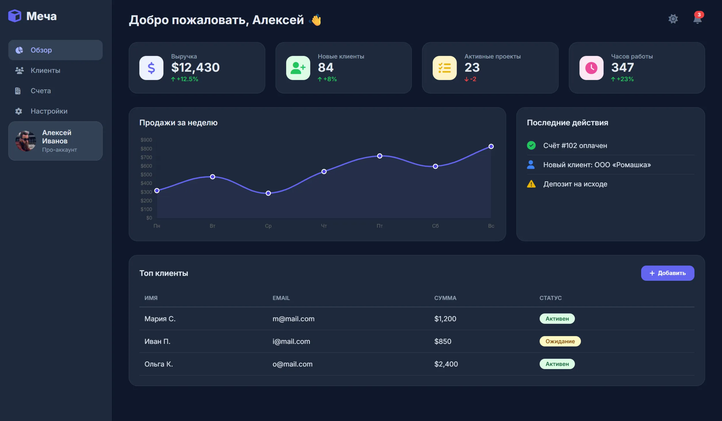Click the $12,430 revenue value
This screenshot has width=722, height=421.
(195, 68)
